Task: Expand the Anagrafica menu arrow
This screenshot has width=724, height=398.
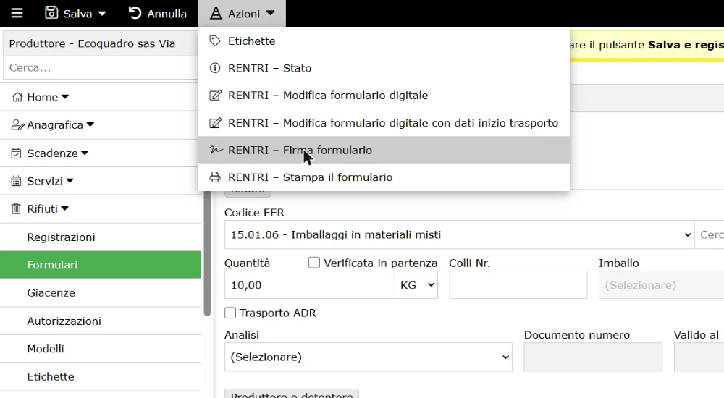Action: pyautogui.click(x=90, y=124)
